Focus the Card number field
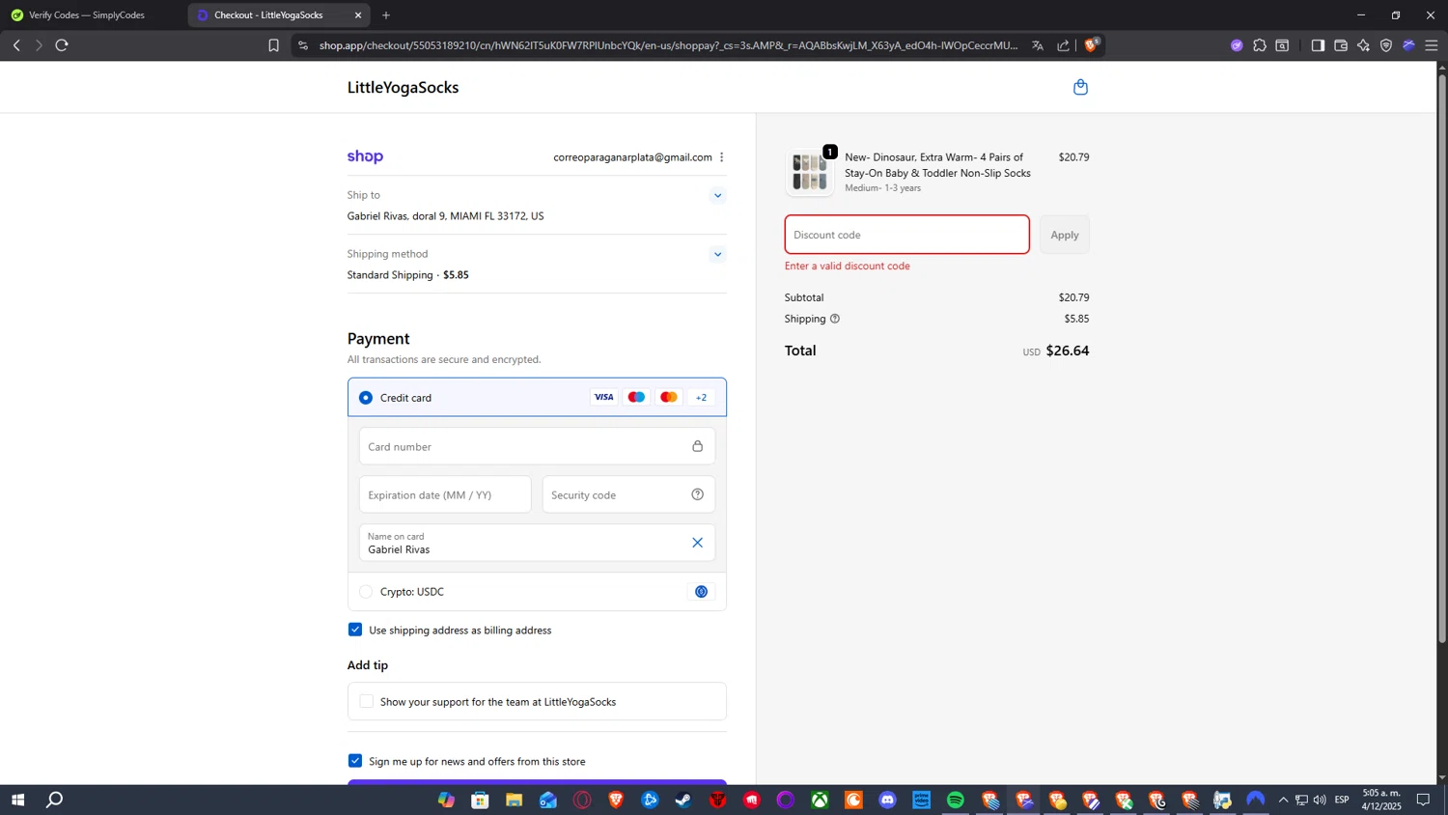Viewport: 1448px width, 815px height. [x=537, y=446]
